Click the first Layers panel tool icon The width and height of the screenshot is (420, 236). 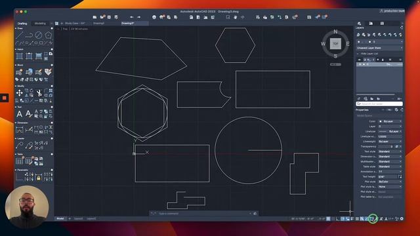coord(358,35)
